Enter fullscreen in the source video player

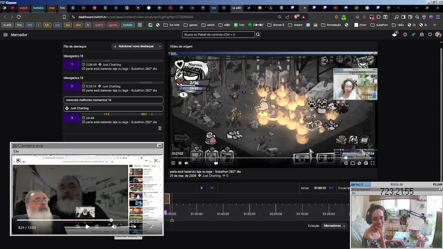click(373, 163)
